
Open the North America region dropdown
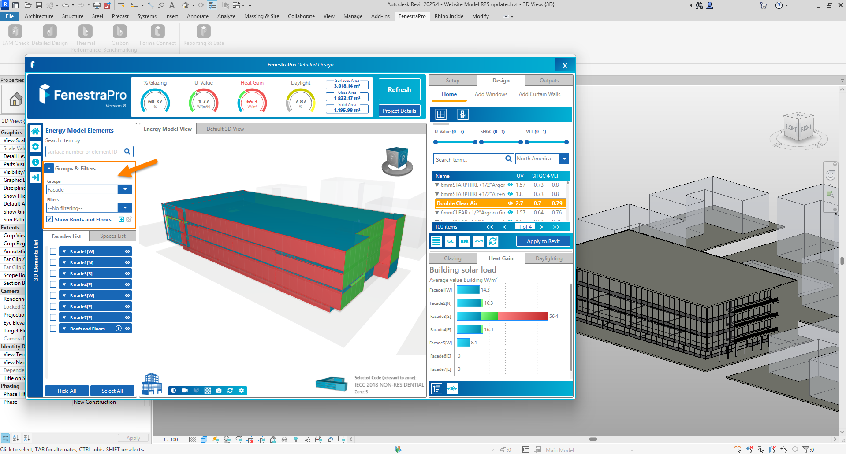pyautogui.click(x=564, y=159)
